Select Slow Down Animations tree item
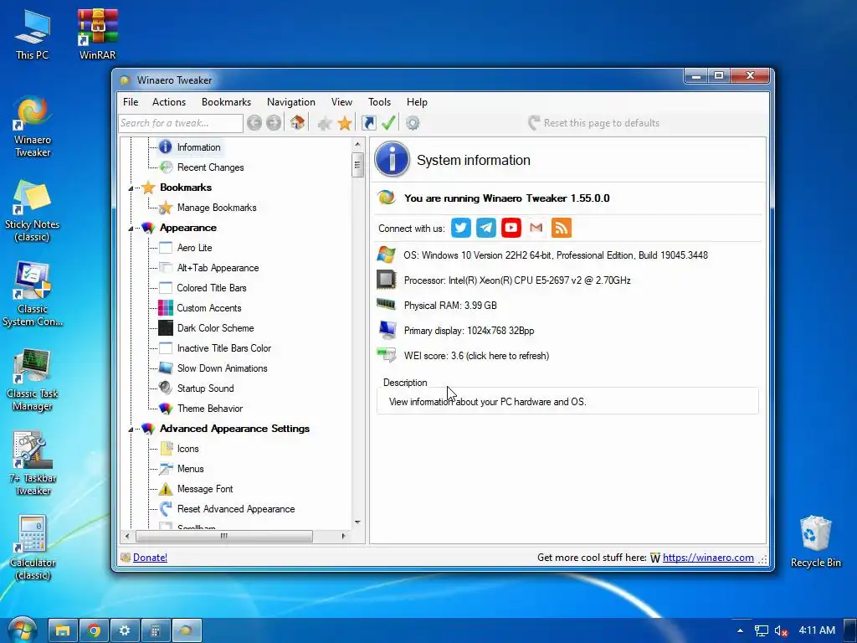Image resolution: width=857 pixels, height=643 pixels. click(x=222, y=368)
